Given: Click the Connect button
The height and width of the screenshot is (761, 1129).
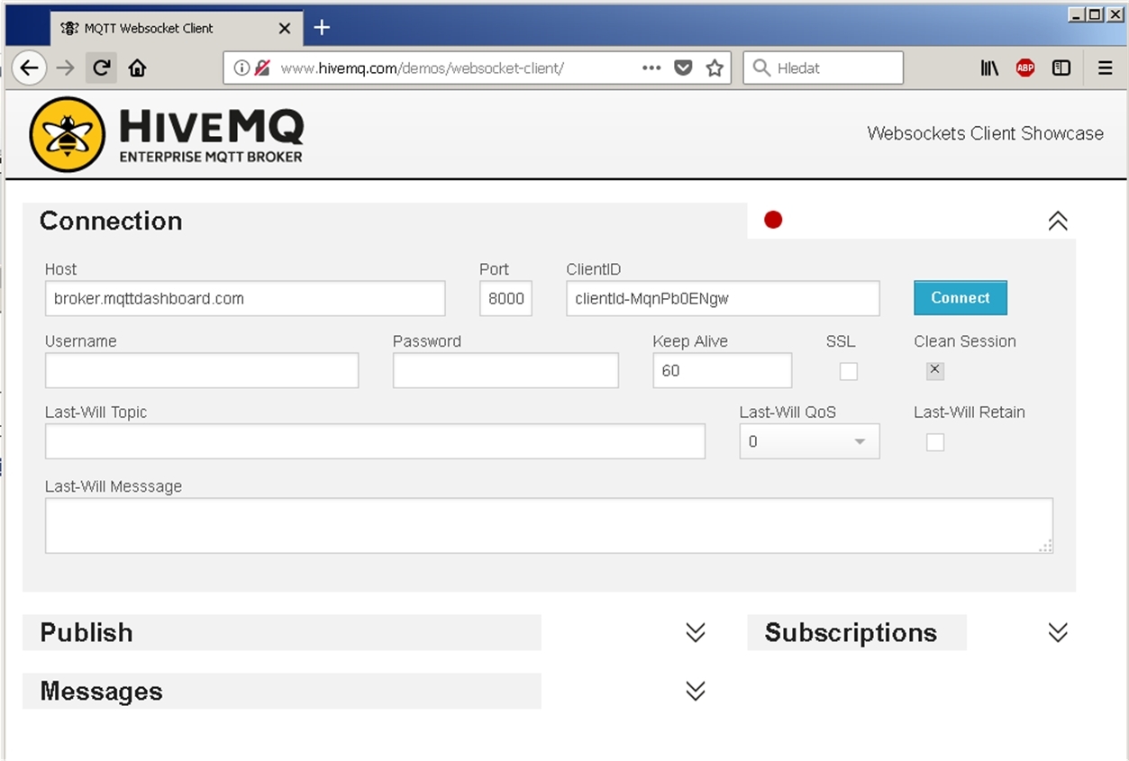Looking at the screenshot, I should (x=961, y=298).
